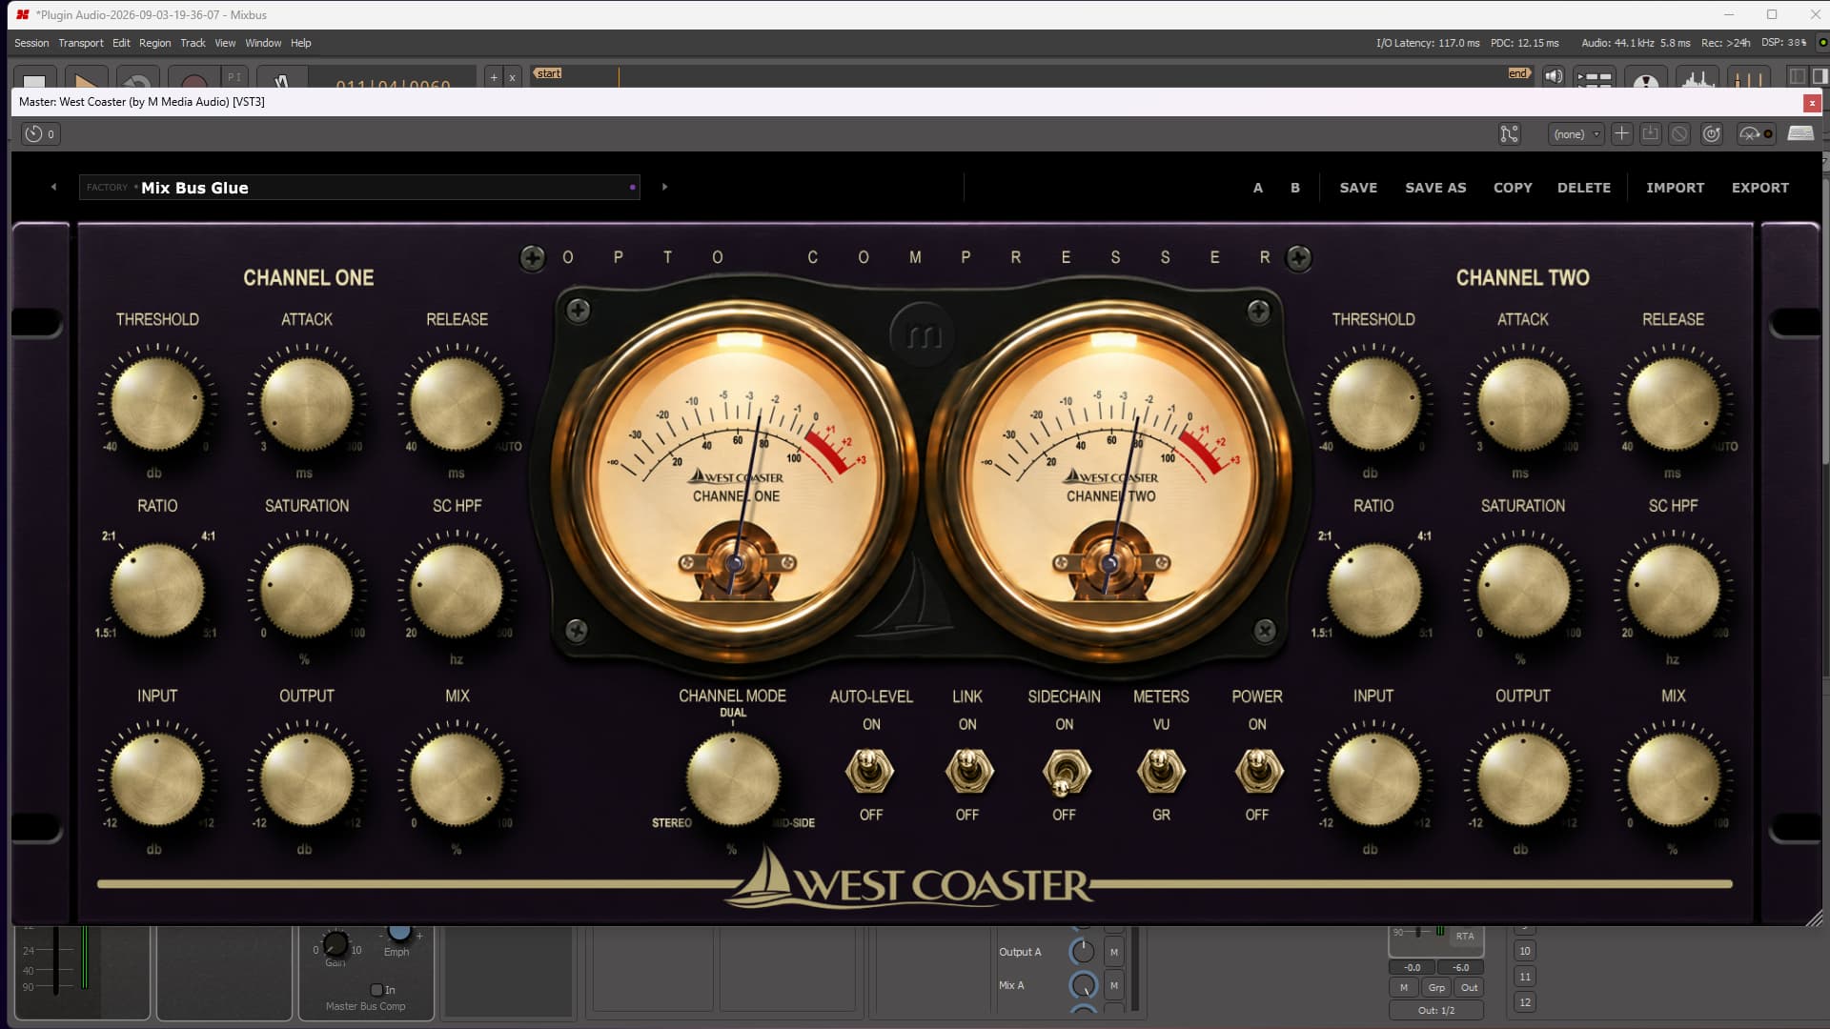Viewport: 1830px width, 1029px height.
Task: Click Channel Two MIX knob
Action: point(1673,779)
